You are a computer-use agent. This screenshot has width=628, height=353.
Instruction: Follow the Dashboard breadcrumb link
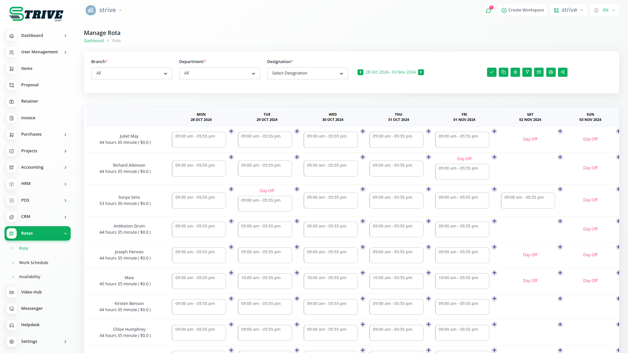pyautogui.click(x=94, y=41)
